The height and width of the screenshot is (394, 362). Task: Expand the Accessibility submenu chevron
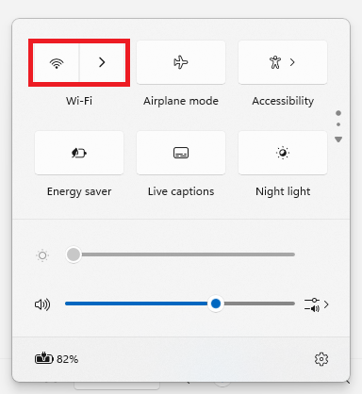[292, 62]
